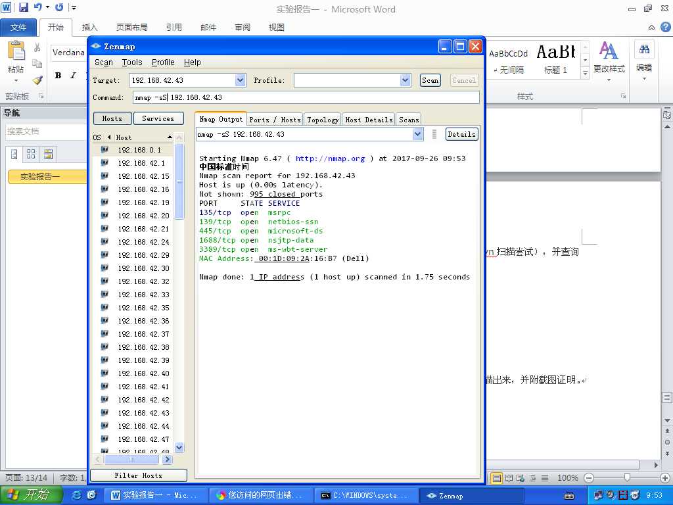Click Windows 开始 start button

coord(31,495)
